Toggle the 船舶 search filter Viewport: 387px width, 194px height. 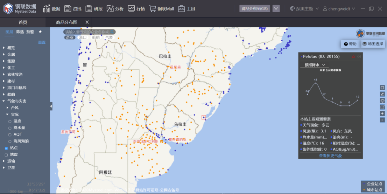point(96,37)
